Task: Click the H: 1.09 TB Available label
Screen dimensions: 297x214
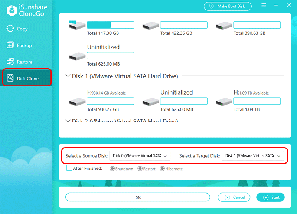Action: point(251,92)
